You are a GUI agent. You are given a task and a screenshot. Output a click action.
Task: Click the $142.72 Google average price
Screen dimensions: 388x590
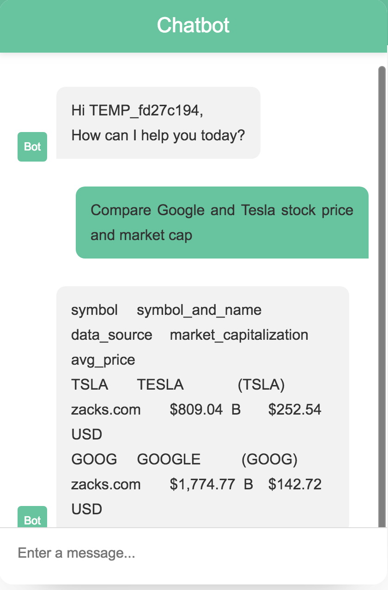point(295,484)
